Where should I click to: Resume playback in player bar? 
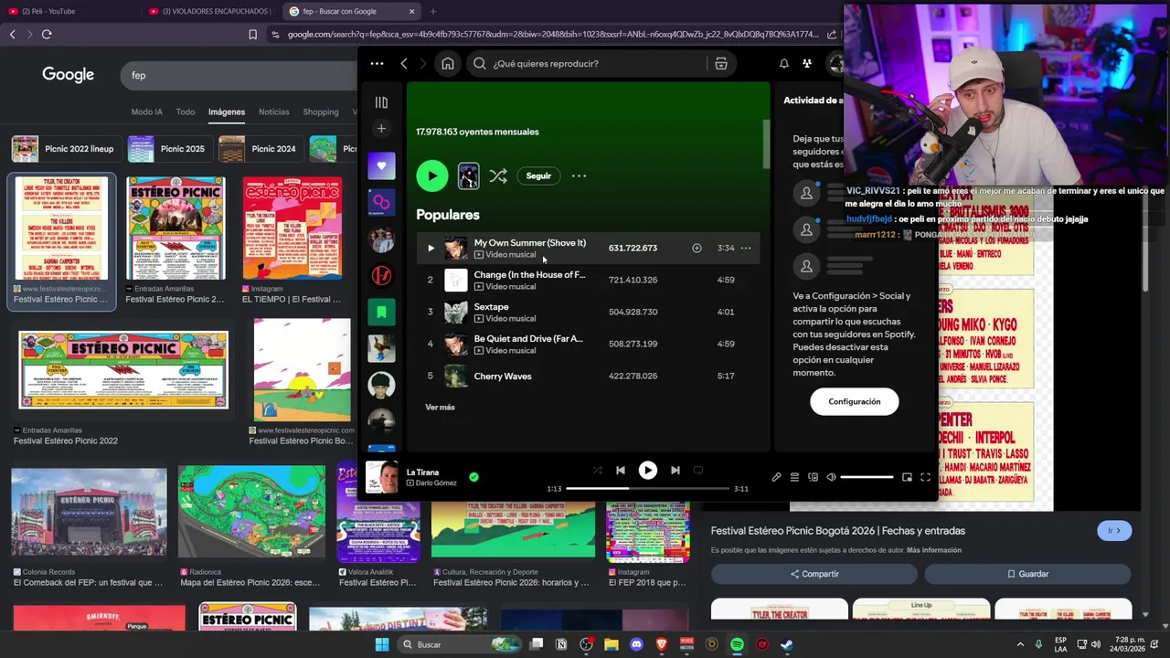[x=647, y=470]
